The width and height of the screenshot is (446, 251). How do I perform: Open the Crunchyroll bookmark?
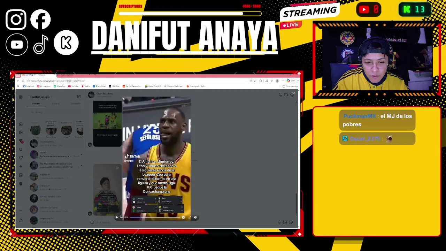coord(196,86)
